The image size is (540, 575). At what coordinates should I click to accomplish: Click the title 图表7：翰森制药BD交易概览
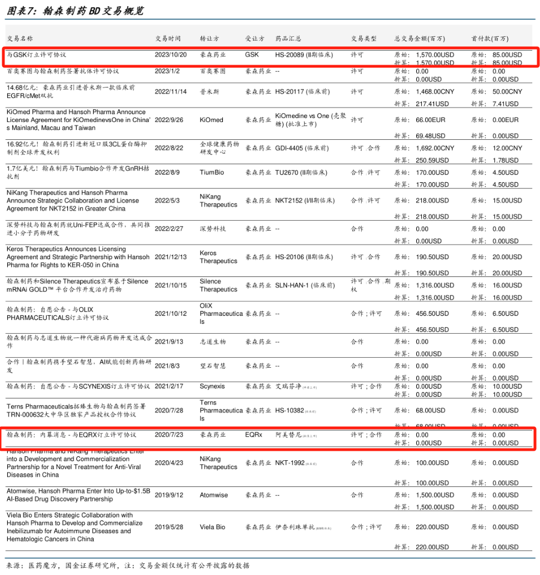click(75, 11)
